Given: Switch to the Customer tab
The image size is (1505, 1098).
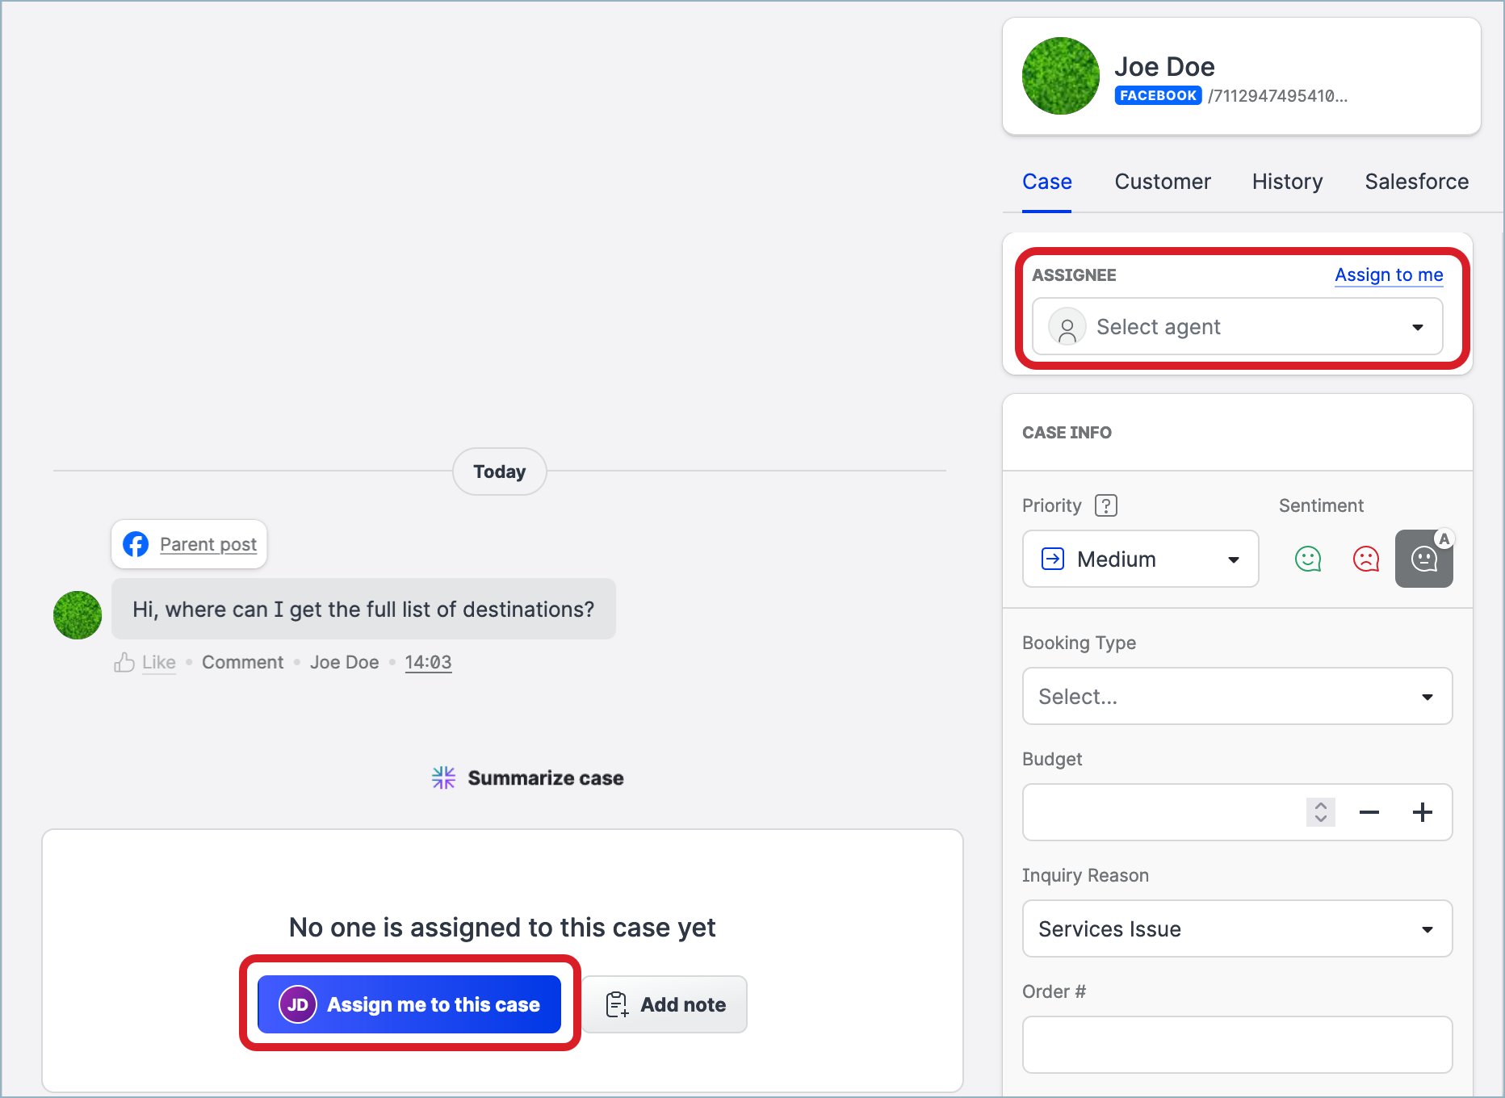Looking at the screenshot, I should [x=1163, y=182].
